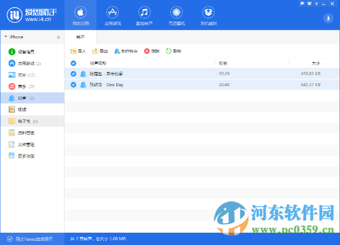340x245 pixels.
Task: Go to the 酷炫铃声 music note section
Action: 144,15
